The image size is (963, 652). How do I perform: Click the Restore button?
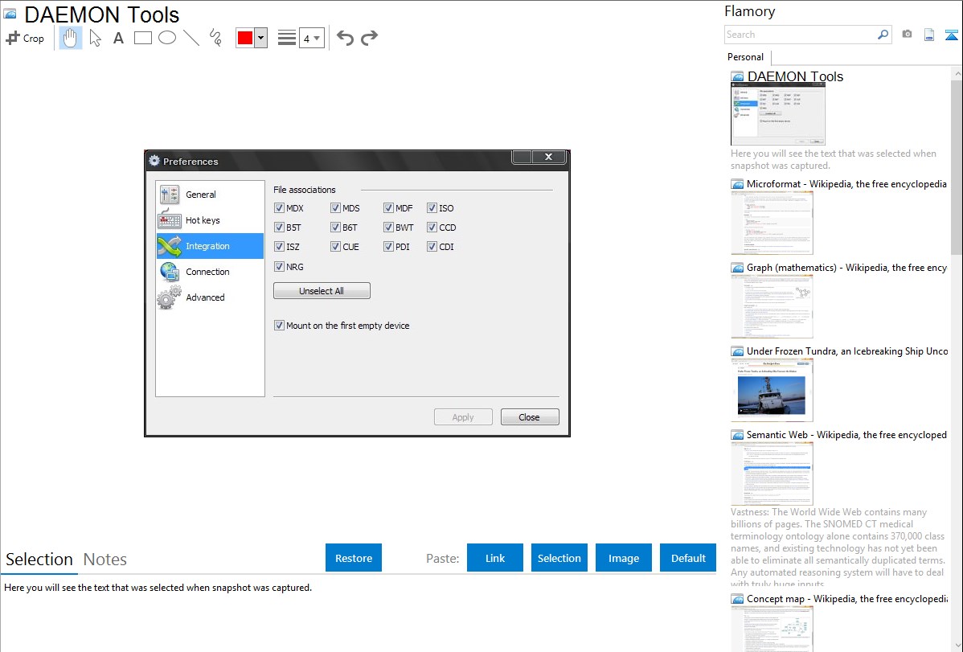pos(354,558)
